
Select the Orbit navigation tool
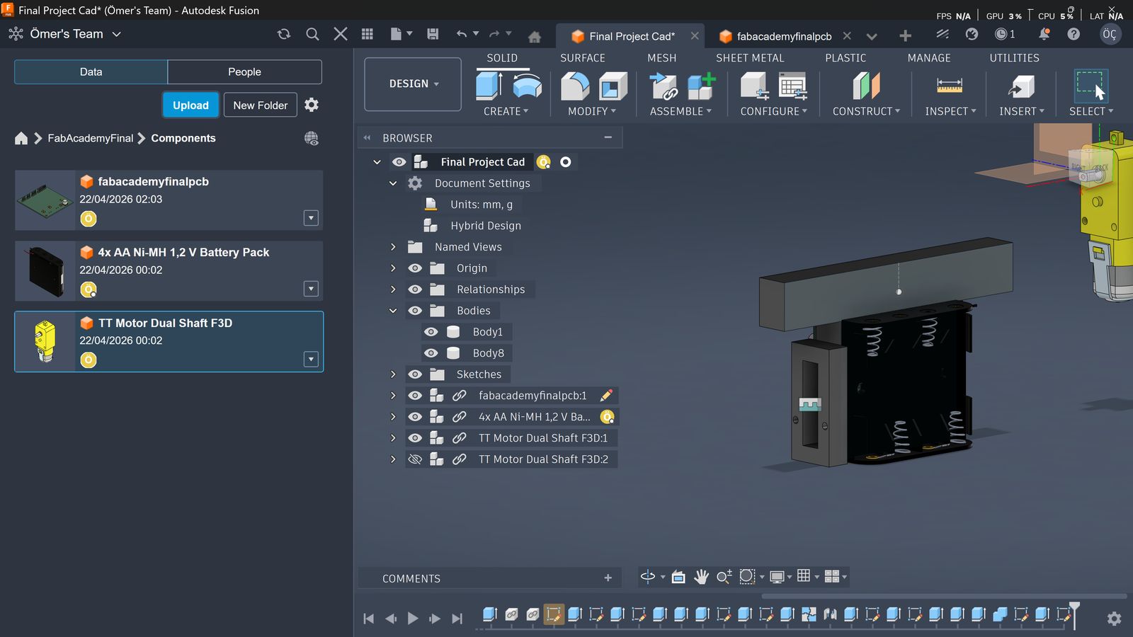647,577
